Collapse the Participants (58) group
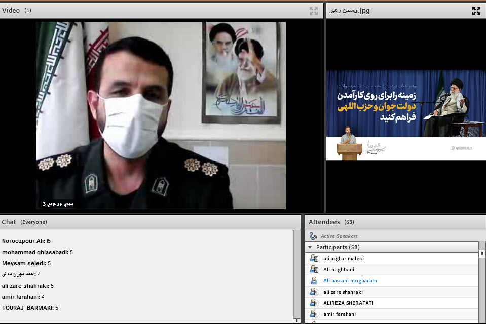 tap(310, 247)
